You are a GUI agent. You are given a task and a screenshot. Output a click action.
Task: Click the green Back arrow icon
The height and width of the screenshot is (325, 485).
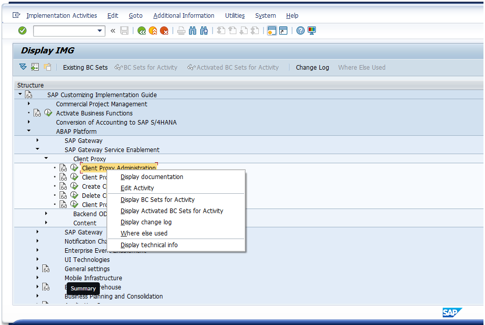142,31
